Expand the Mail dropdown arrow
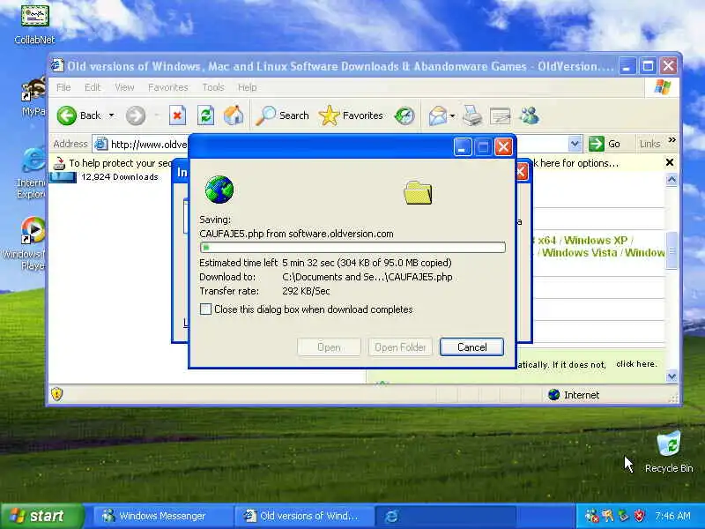The image size is (705, 529). tap(452, 116)
